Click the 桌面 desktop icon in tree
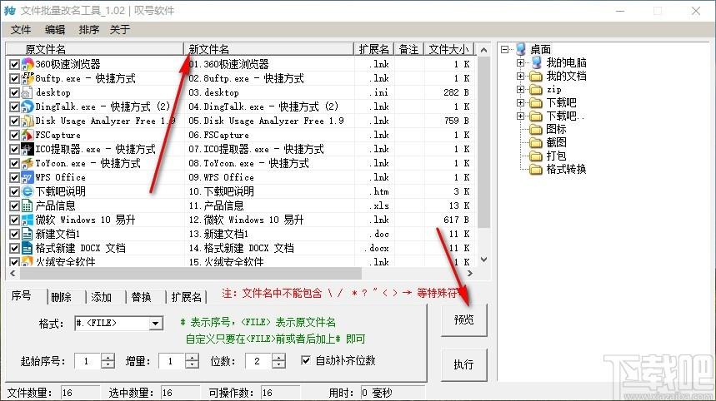716x401 pixels. [521, 49]
